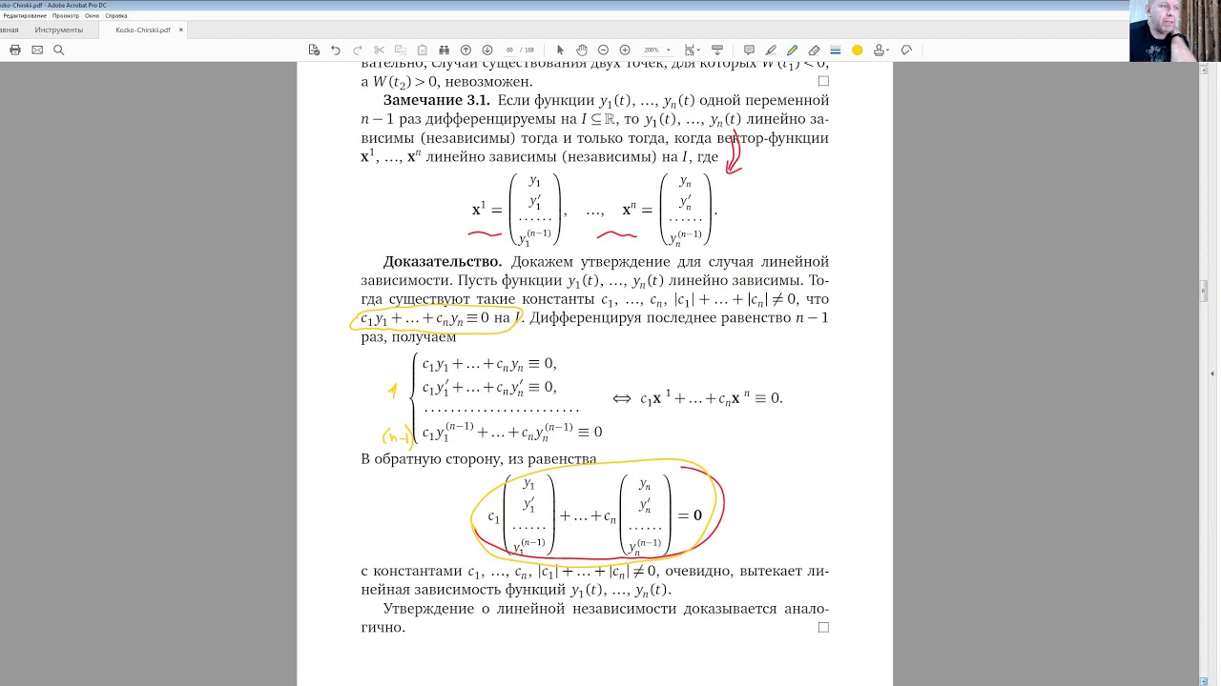Screen dimensions: 1221x686
Task: Copy selection with copy icon
Action: point(400,50)
